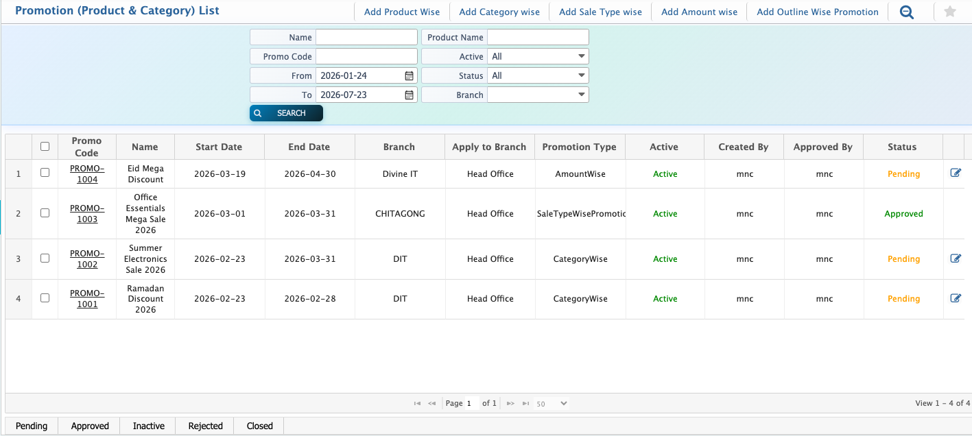Open the Active filter dropdown
This screenshot has height=436, width=972.
click(x=538, y=56)
